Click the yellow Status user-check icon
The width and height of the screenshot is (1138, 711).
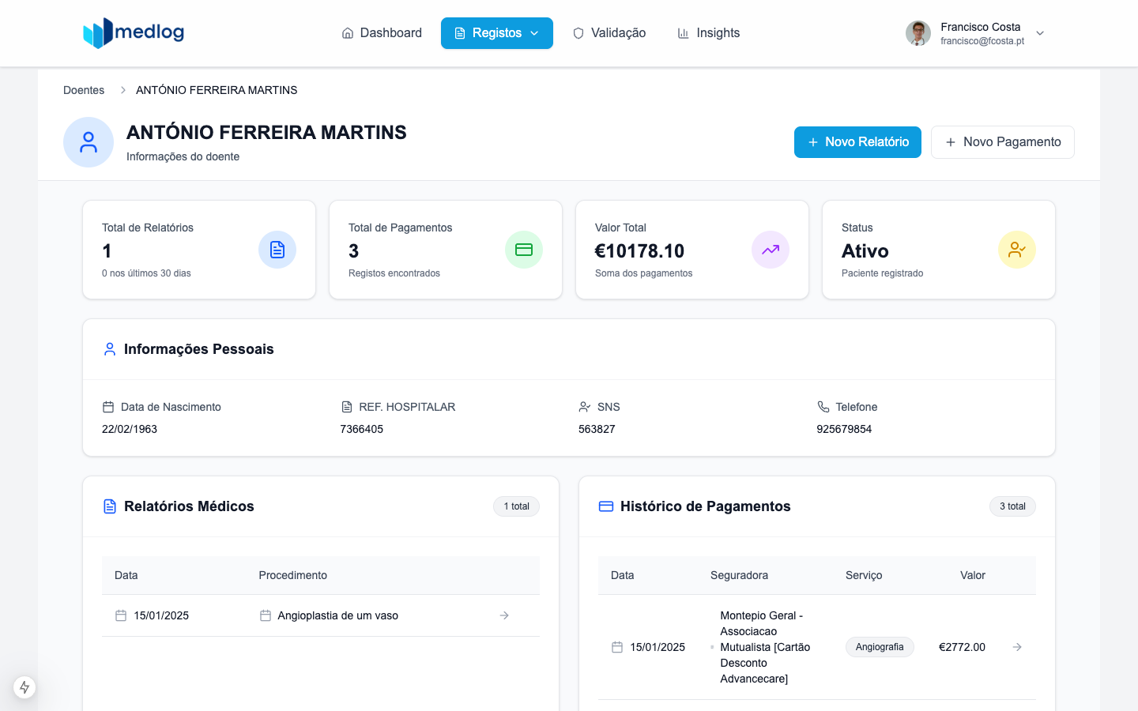pyautogui.click(x=1017, y=250)
